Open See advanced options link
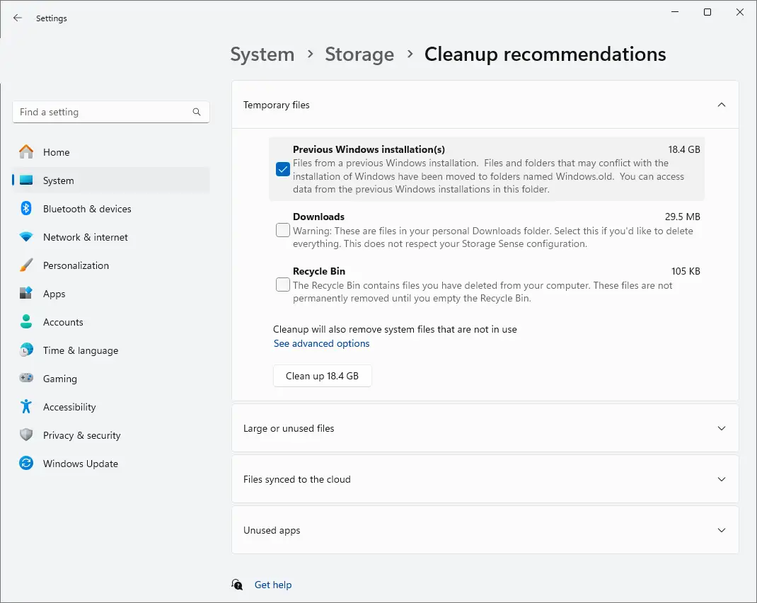 coord(321,343)
